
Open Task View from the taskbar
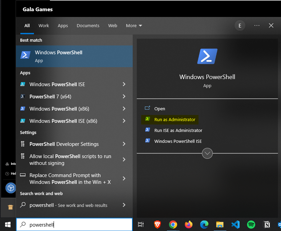pos(141,225)
